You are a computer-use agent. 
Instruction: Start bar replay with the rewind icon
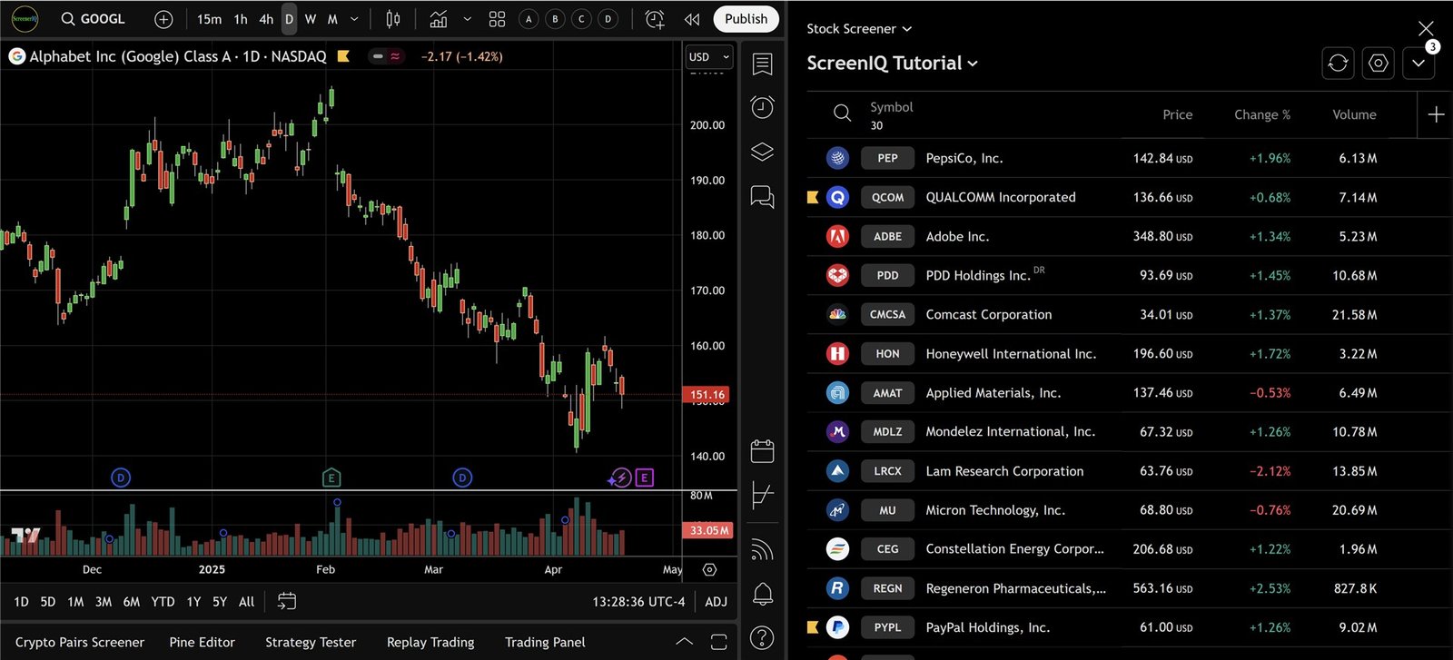[692, 19]
